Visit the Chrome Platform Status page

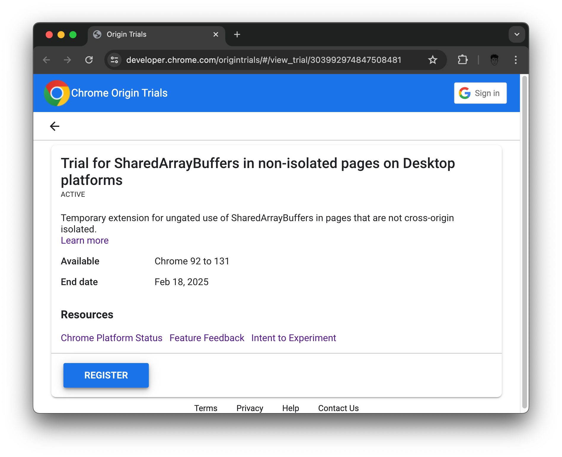(x=111, y=338)
